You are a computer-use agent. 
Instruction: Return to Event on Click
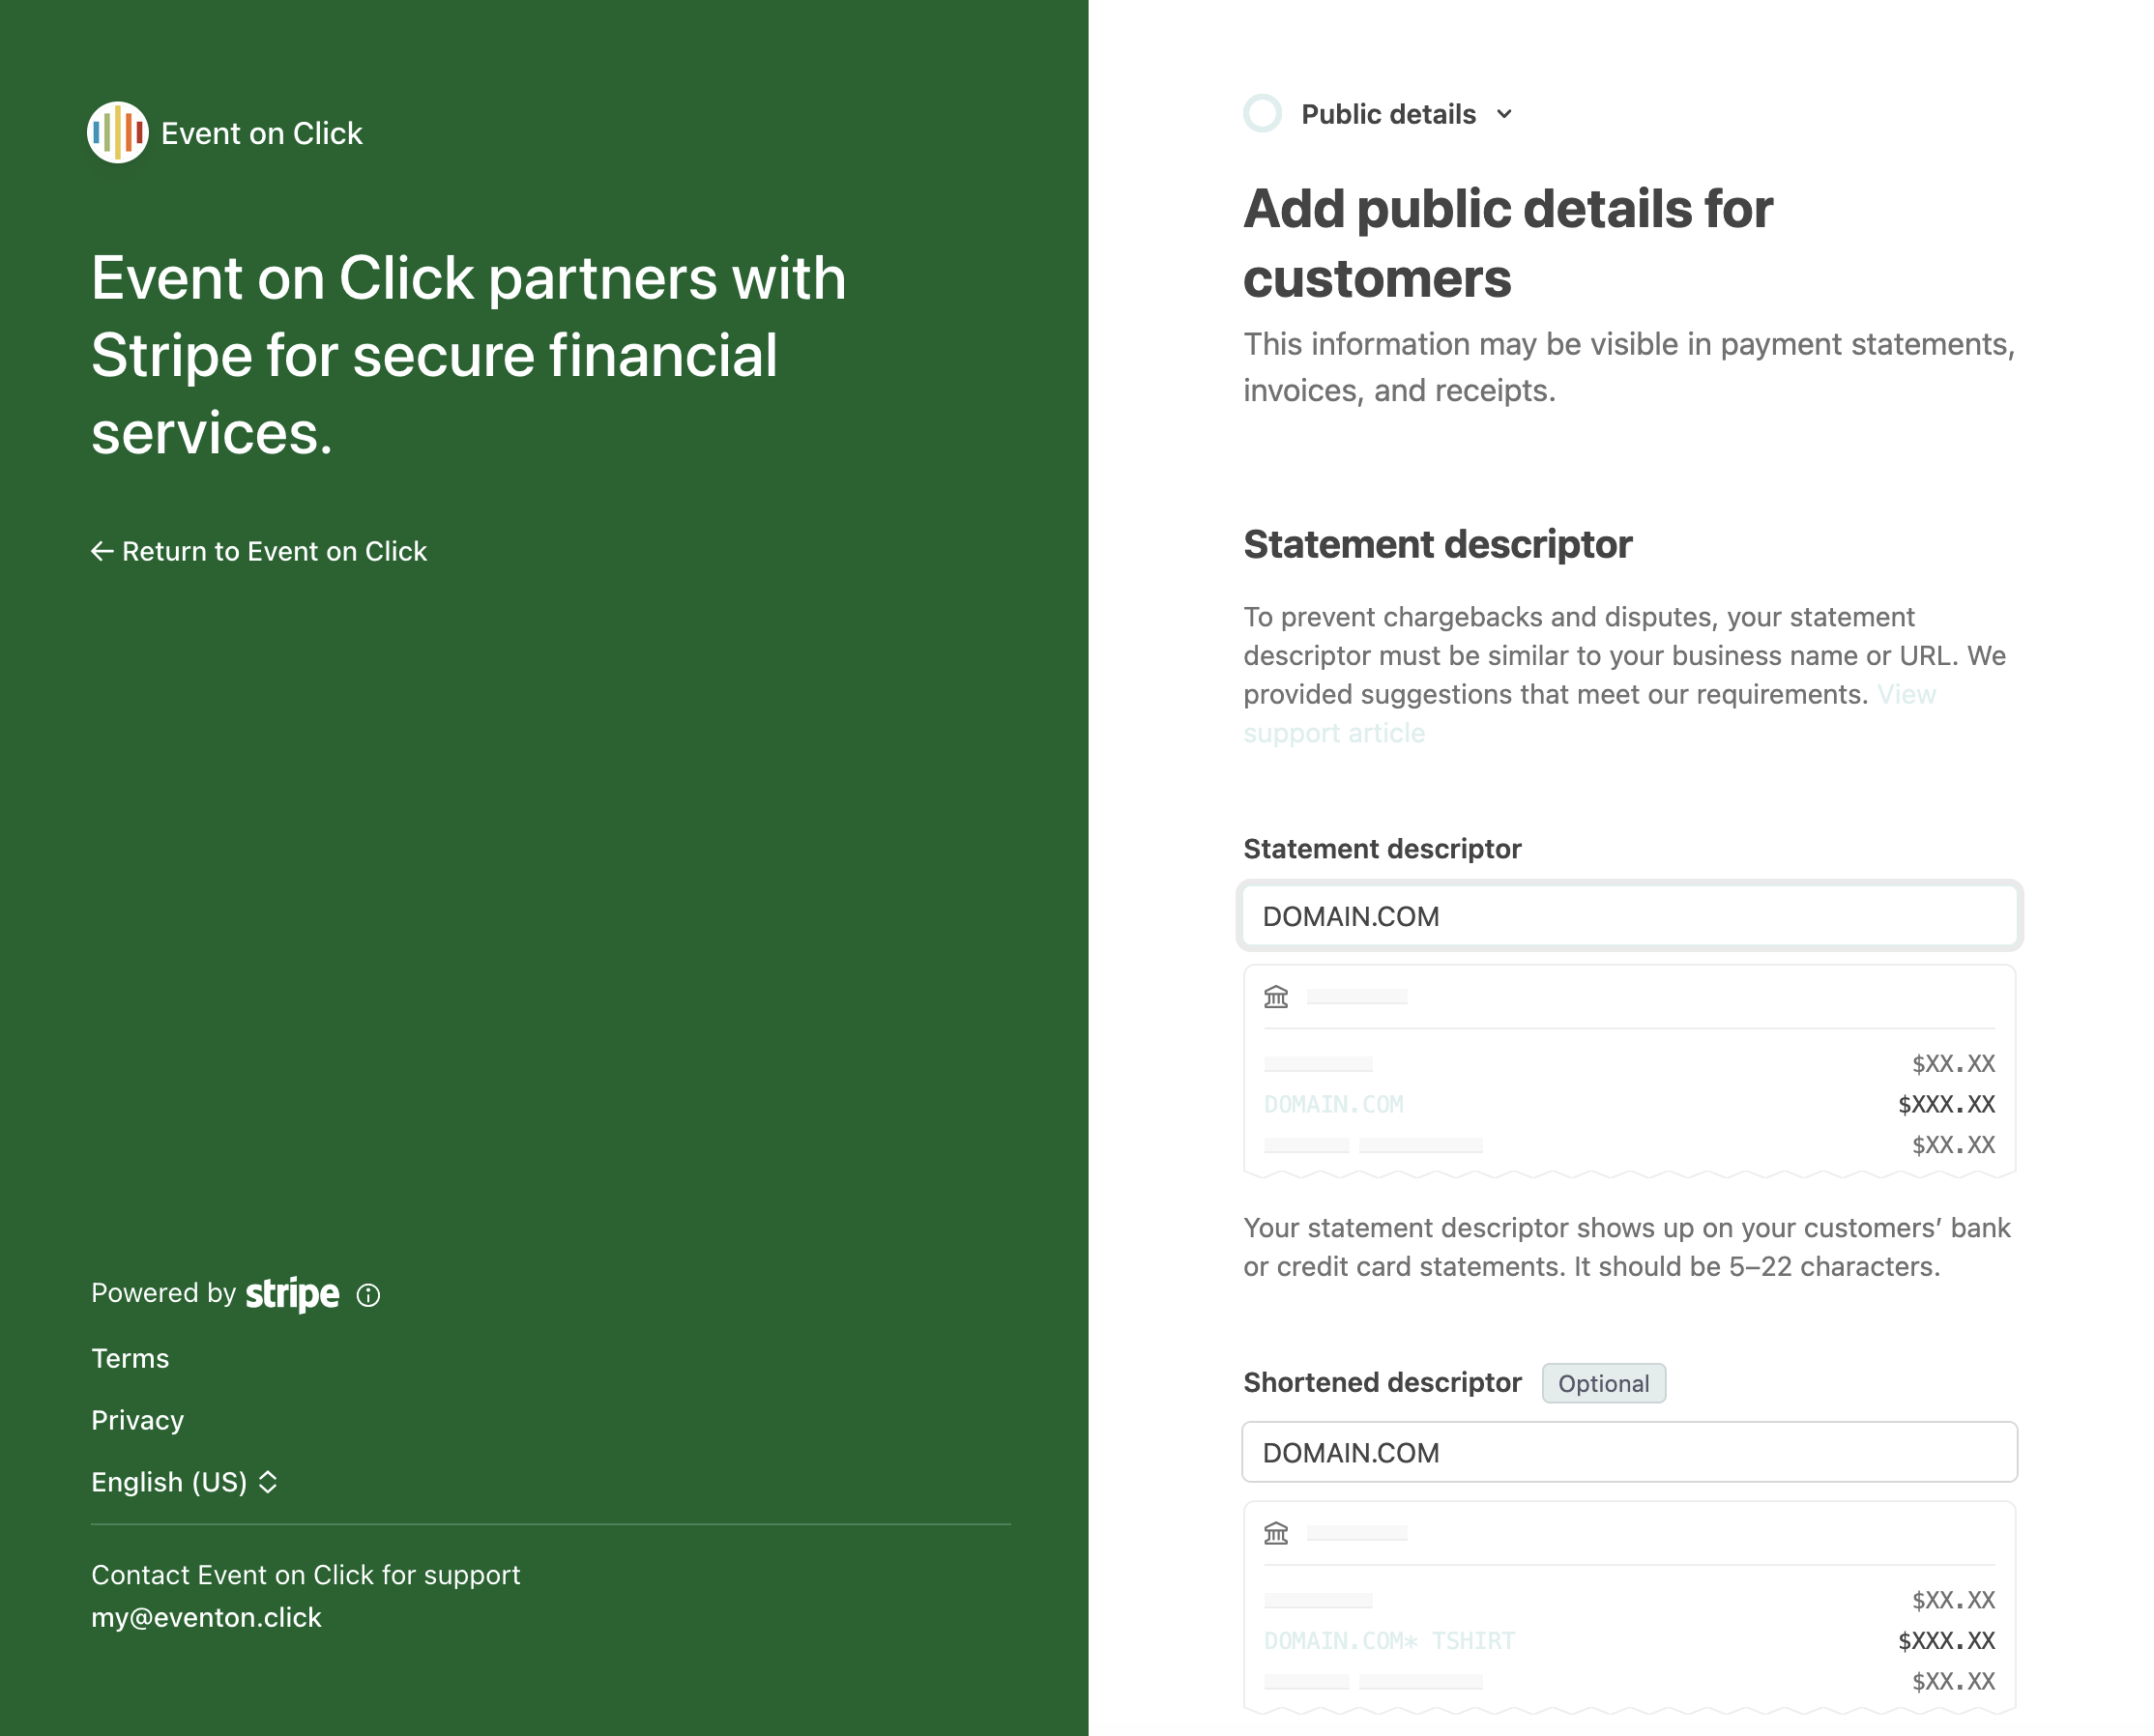tap(273, 551)
